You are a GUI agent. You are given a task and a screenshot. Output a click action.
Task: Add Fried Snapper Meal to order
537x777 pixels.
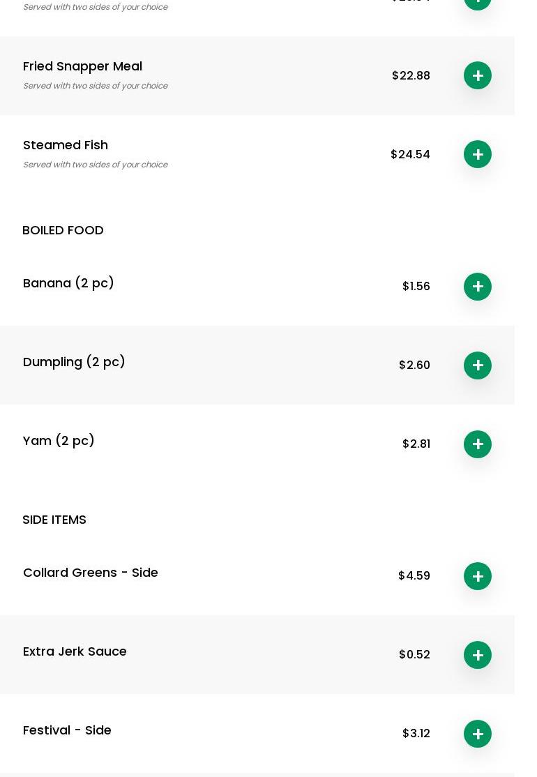click(478, 75)
